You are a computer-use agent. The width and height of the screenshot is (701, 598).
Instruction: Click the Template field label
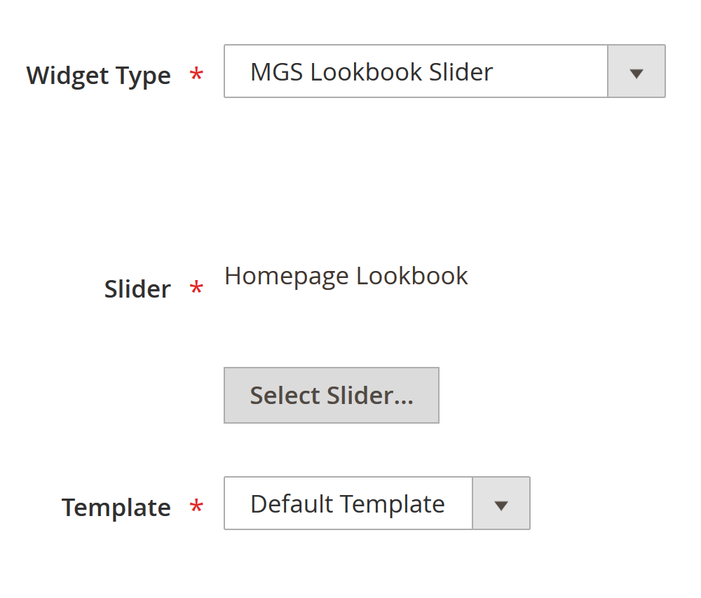coord(116,508)
